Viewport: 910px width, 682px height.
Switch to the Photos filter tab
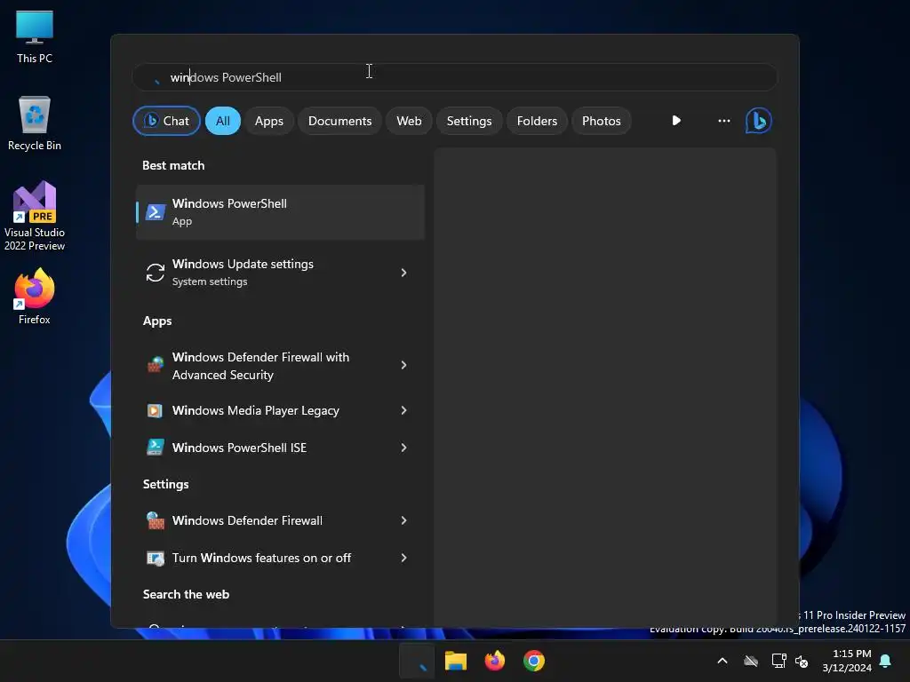pyautogui.click(x=602, y=121)
